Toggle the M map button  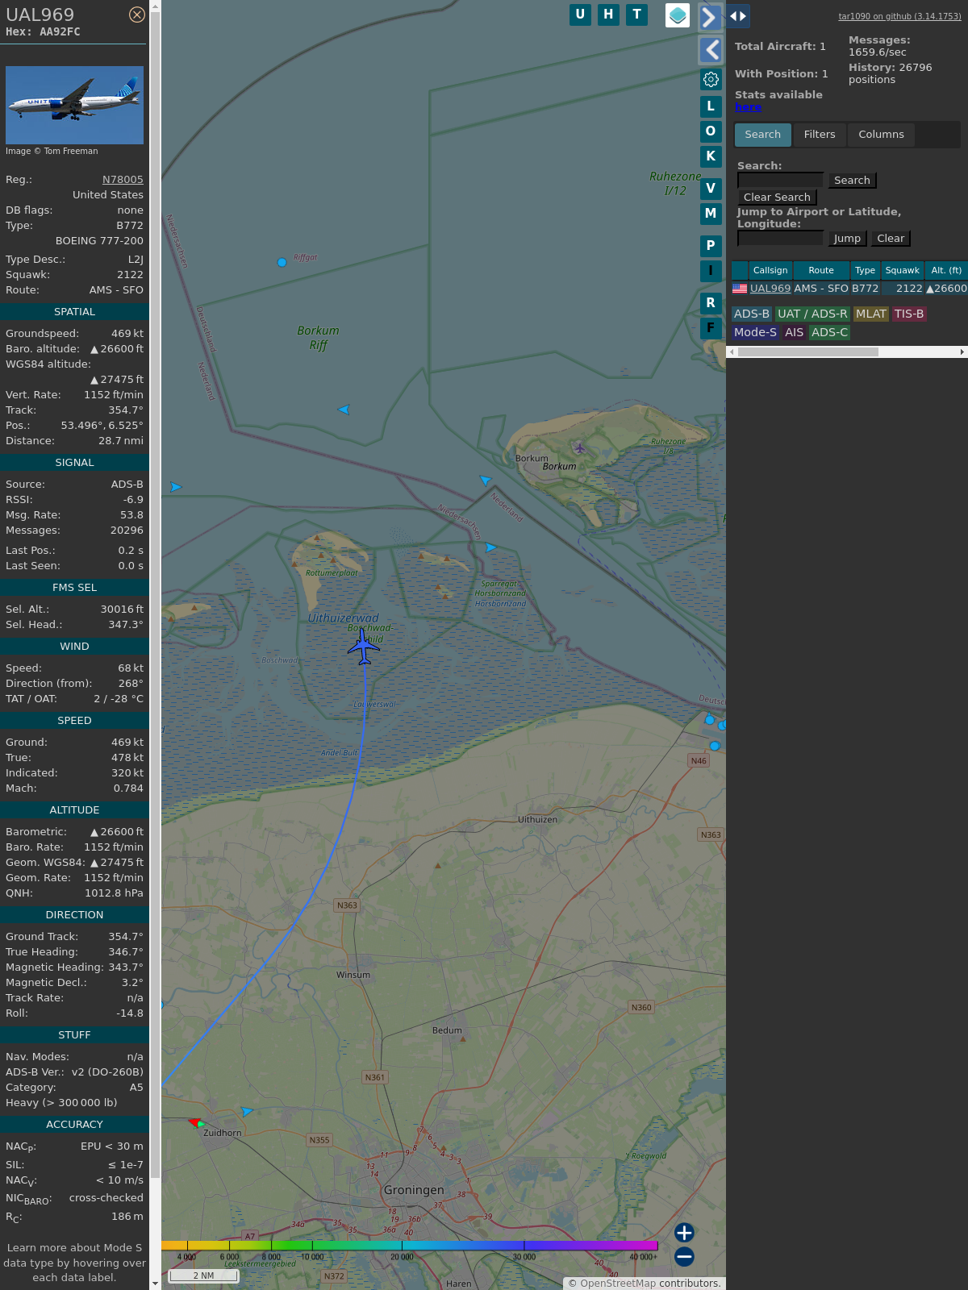711,214
